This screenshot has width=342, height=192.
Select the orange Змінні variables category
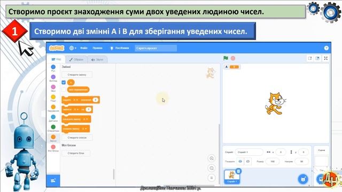point(53,138)
